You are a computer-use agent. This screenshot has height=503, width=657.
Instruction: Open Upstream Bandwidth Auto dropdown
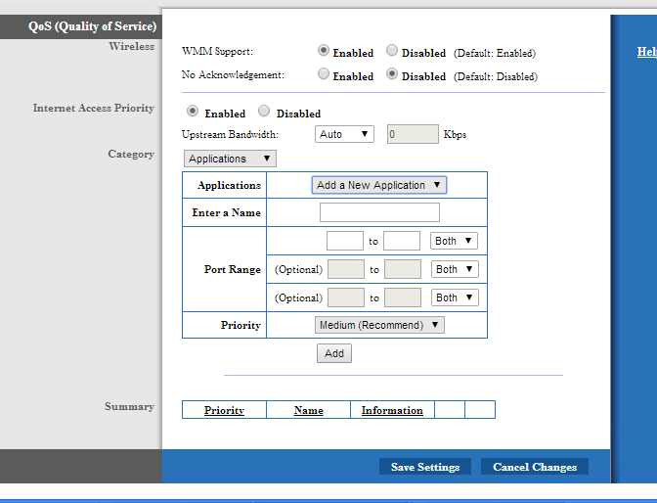pyautogui.click(x=344, y=134)
